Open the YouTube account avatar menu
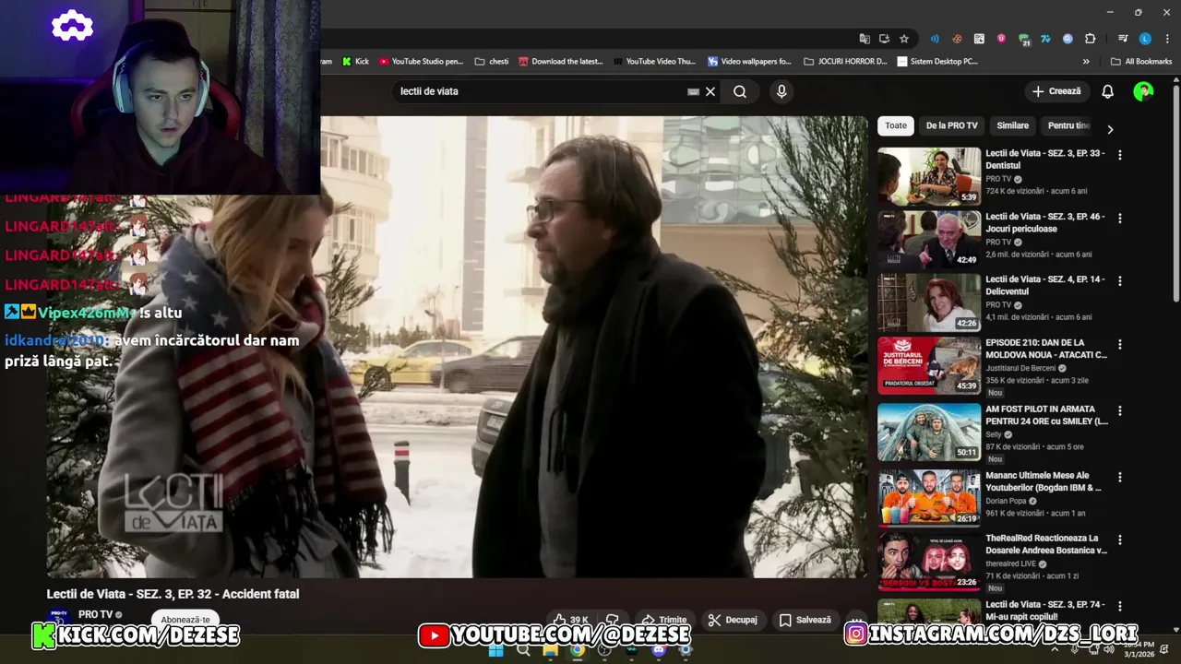 [x=1143, y=91]
